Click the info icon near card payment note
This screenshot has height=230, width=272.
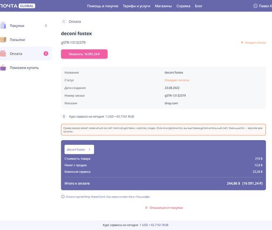[x=63, y=197]
